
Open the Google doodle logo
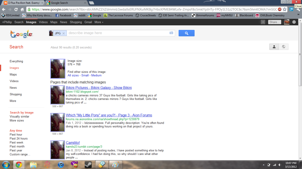pos(21,34)
